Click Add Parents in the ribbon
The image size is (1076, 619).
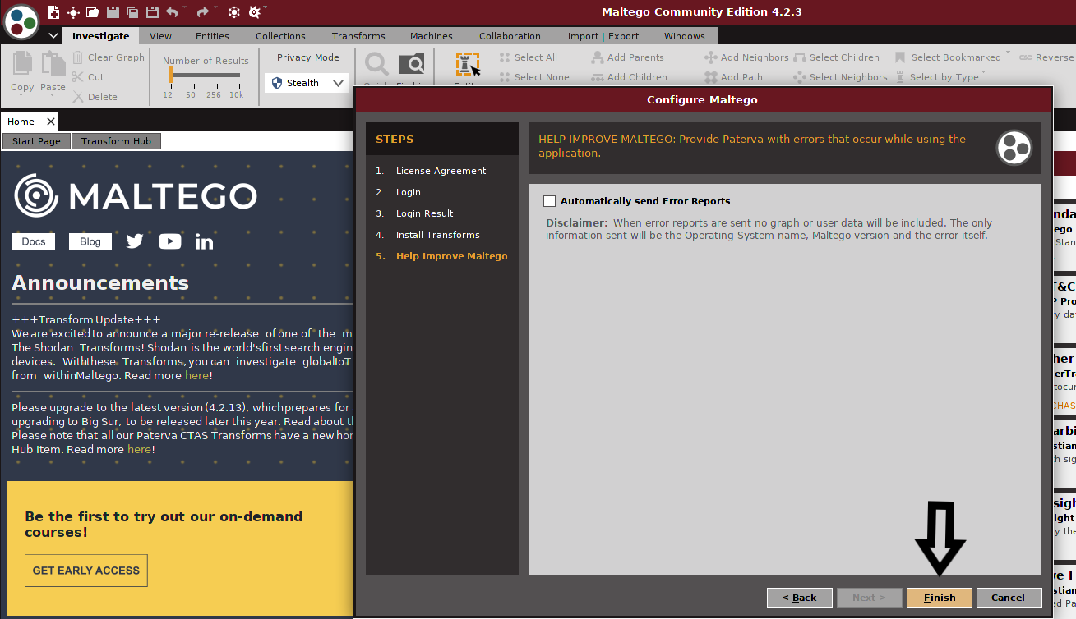click(627, 57)
